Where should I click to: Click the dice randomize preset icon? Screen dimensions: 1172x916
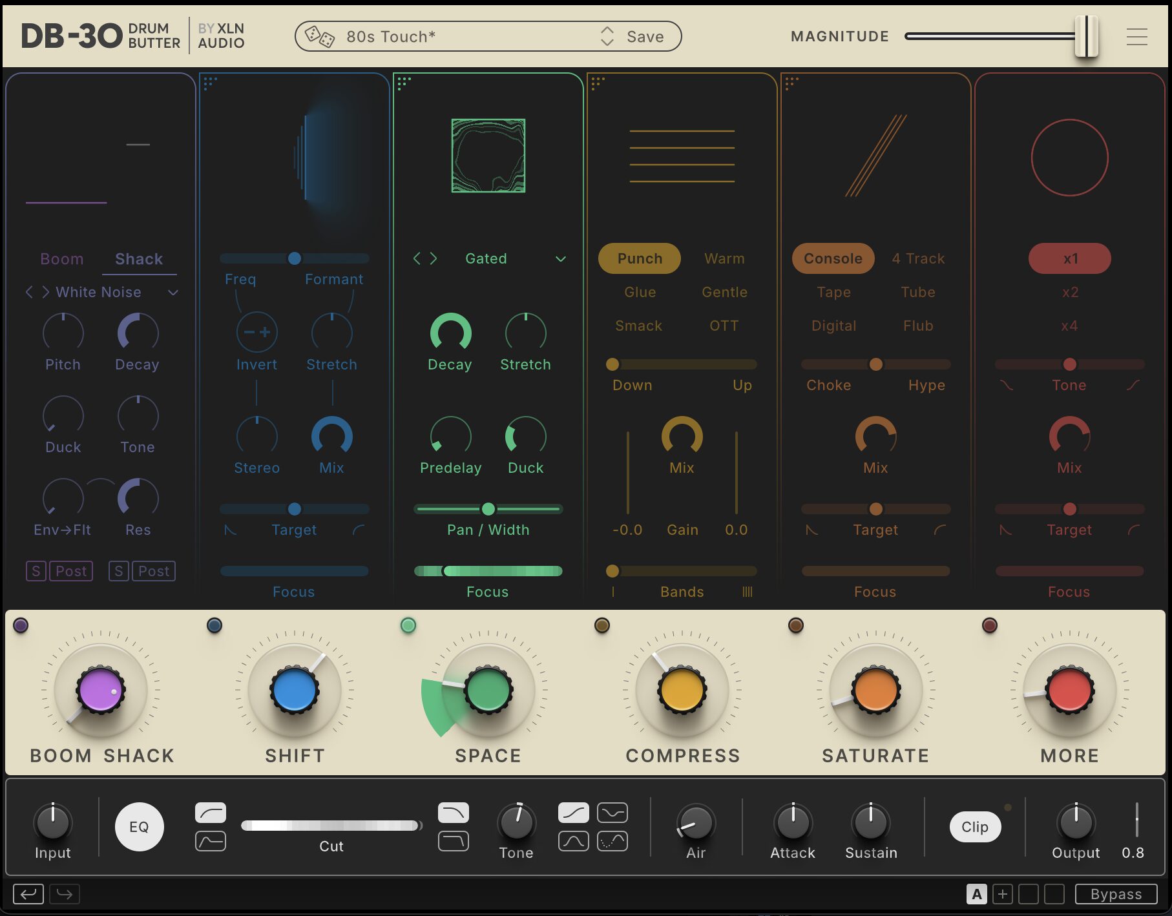(x=319, y=37)
